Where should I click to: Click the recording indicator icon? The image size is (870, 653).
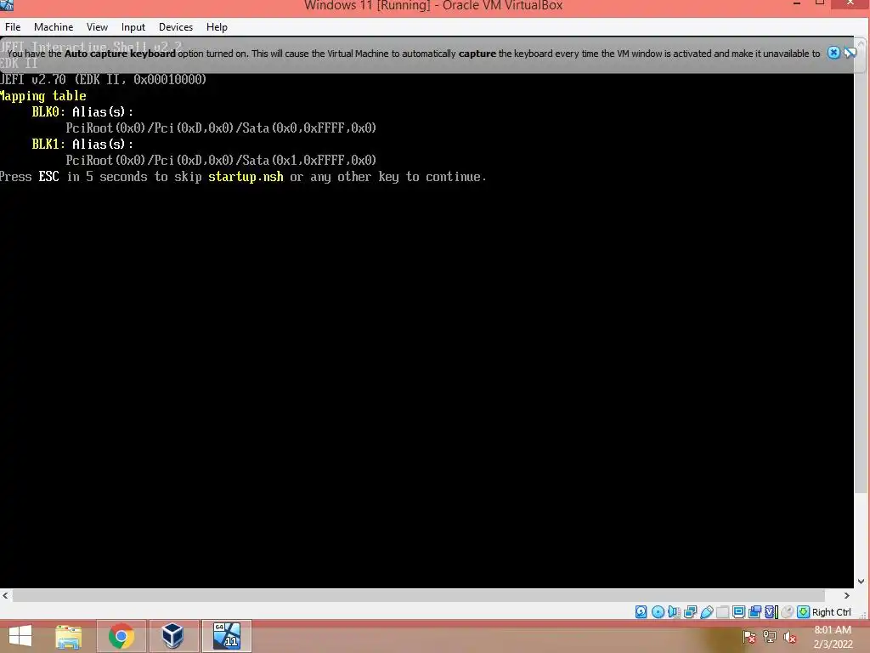point(754,612)
